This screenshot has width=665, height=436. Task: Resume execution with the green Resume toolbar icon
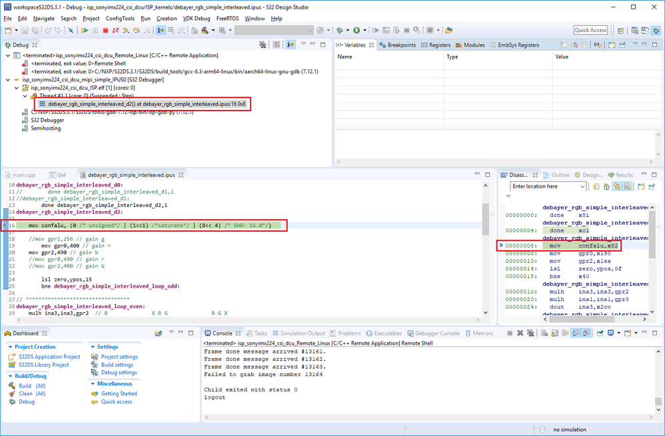[85, 31]
